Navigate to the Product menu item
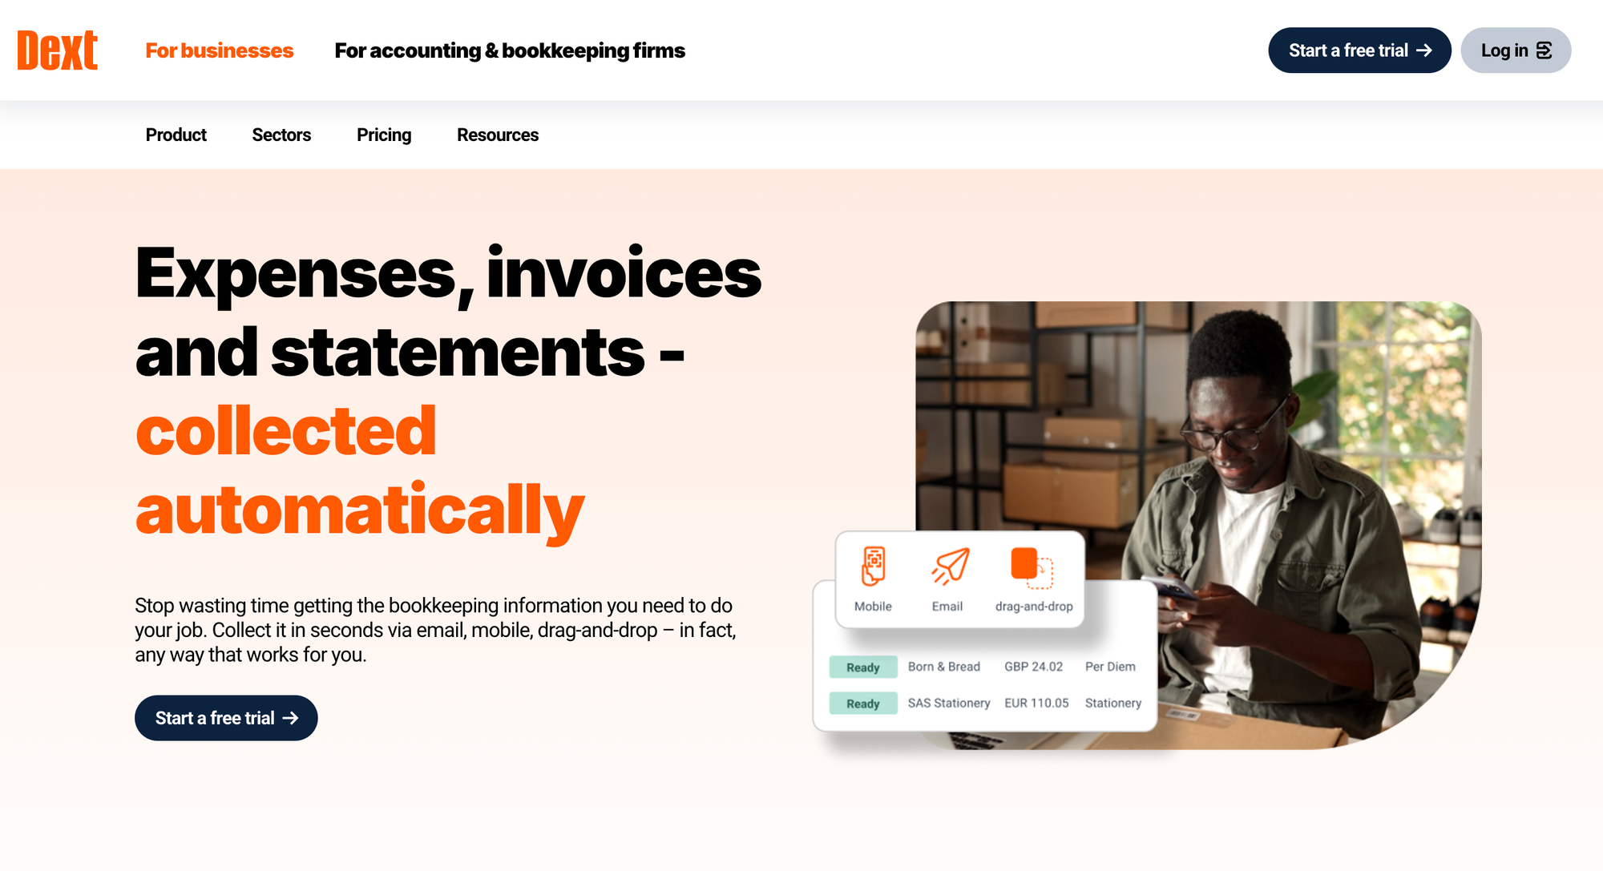Screen dimensions: 1603x871 pyautogui.click(x=176, y=134)
